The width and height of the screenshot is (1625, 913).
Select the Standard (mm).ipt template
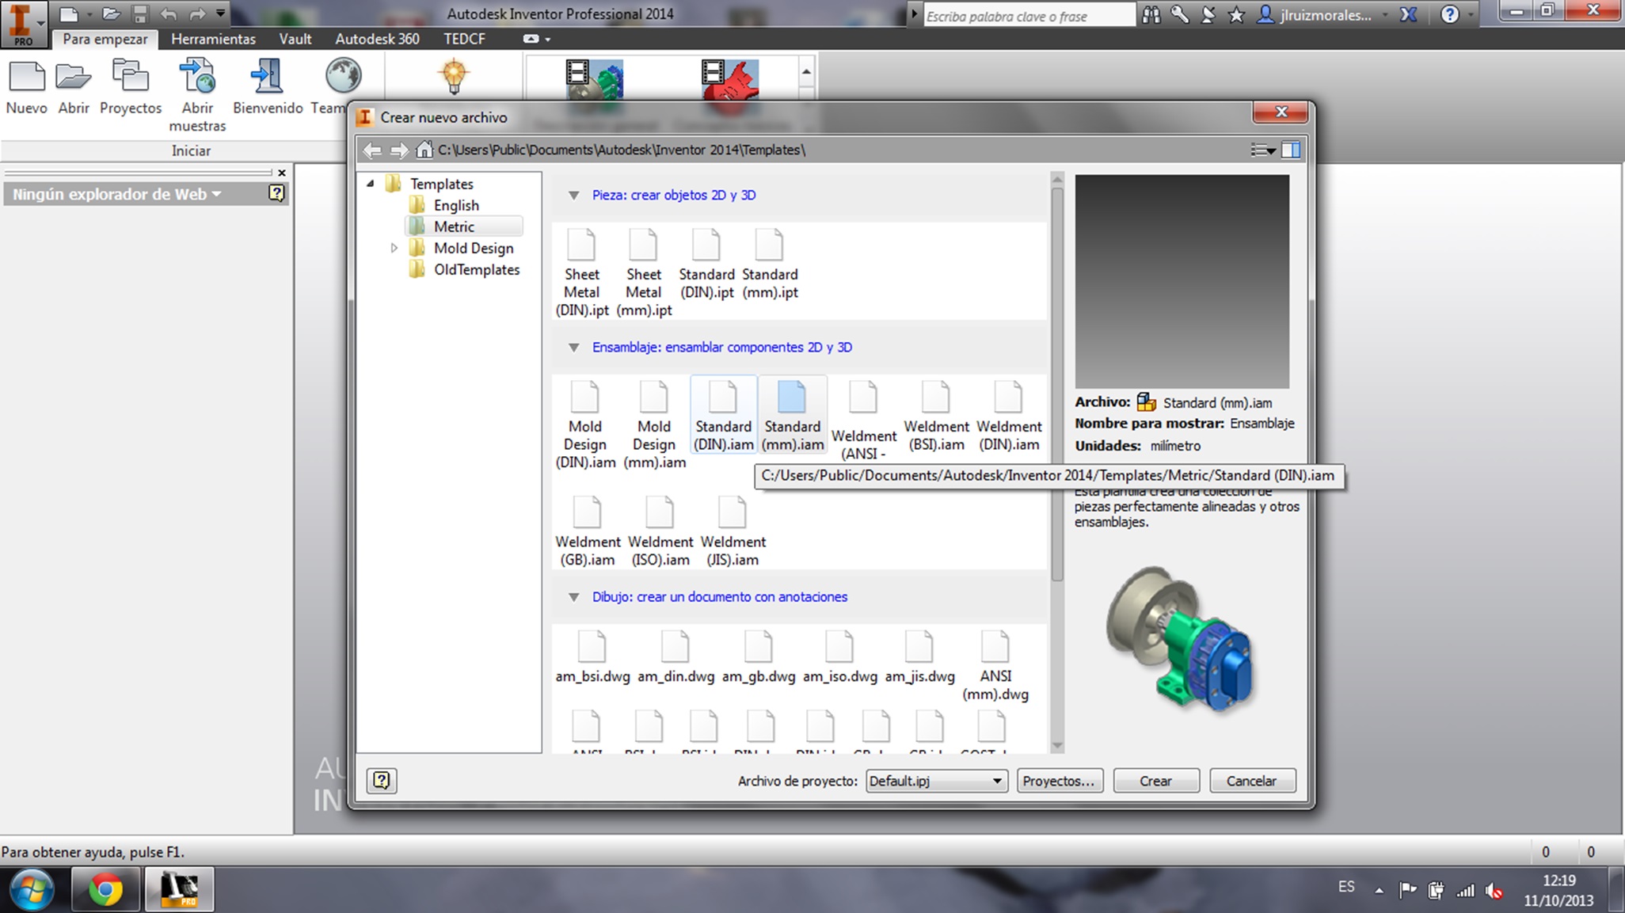[770, 264]
